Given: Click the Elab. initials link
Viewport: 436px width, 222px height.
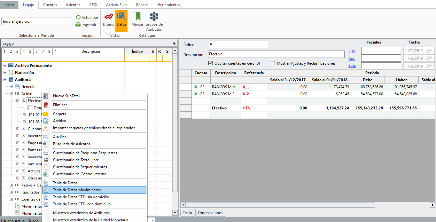Looking at the screenshot, I should (352, 51).
